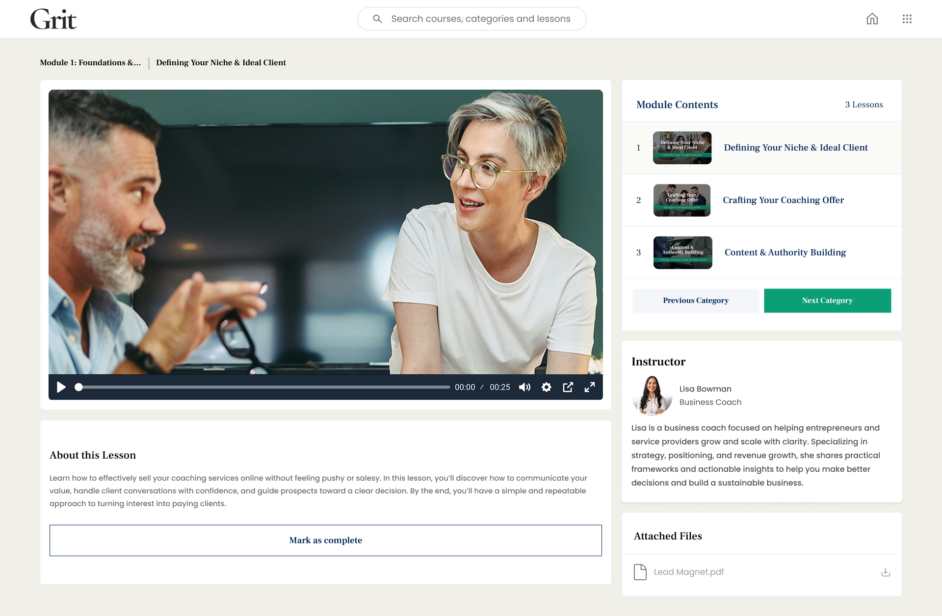Mute the video volume

[524, 387]
